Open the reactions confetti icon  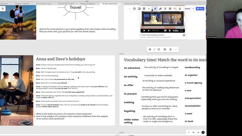[x=160, y=9]
